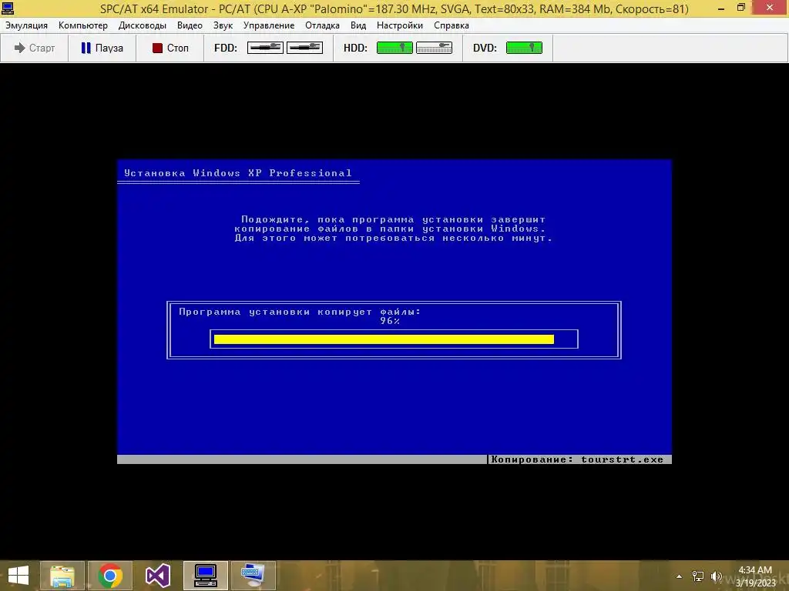Pause emulation with Пауза button
Image resolution: width=789 pixels, height=591 pixels.
[102, 48]
